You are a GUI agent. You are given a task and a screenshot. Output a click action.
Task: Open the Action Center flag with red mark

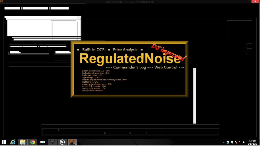point(236,142)
